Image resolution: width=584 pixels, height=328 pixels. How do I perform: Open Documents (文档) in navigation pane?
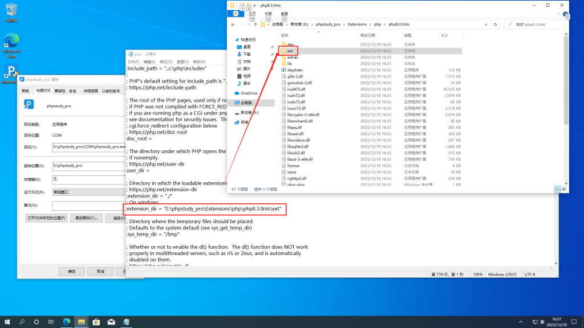click(247, 61)
